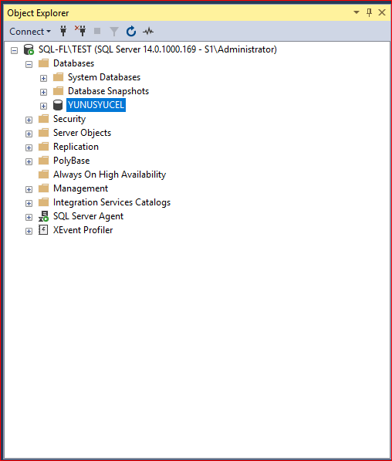This screenshot has width=392, height=461.
Task: Select the SQL-FL\TEST server label
Action: click(157, 49)
